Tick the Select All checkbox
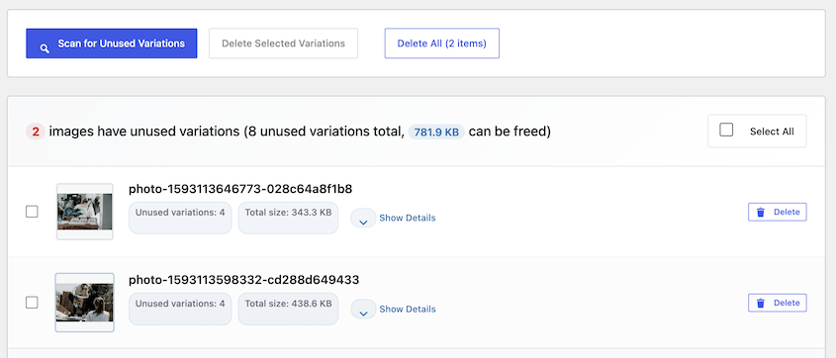This screenshot has height=358, width=836. tap(726, 130)
